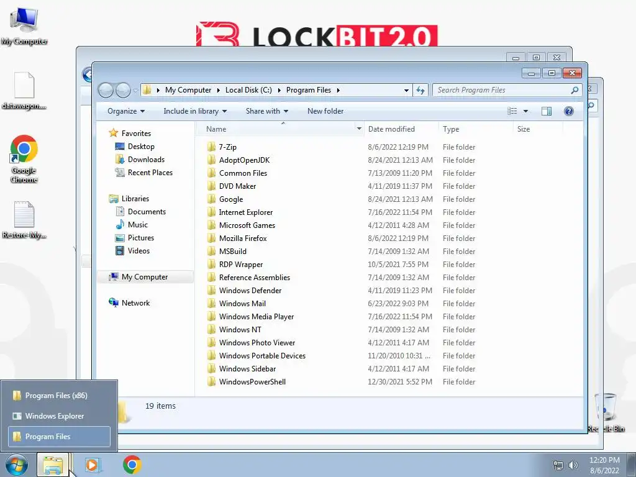Switch to the Windows Explorer window entry
The width and height of the screenshot is (636, 477).
59,416
